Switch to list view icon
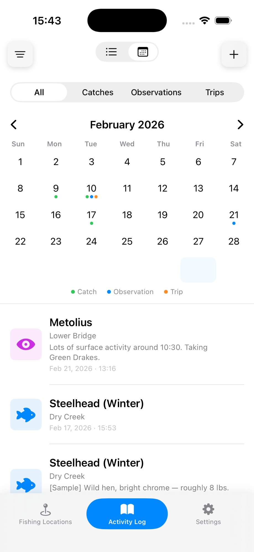 (111, 52)
